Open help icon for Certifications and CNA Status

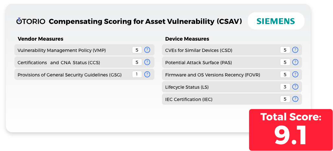pos(147,62)
